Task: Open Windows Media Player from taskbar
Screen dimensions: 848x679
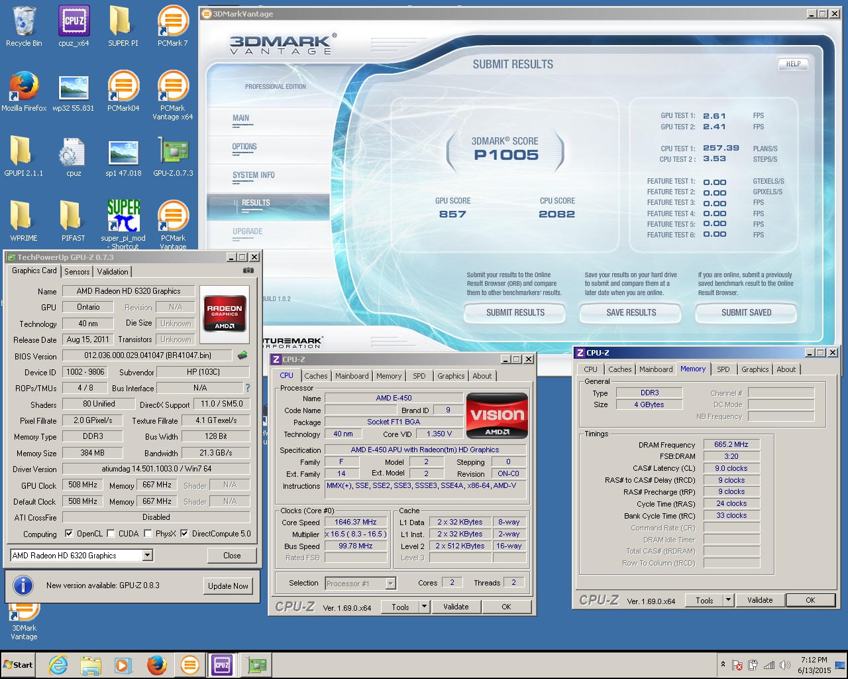Action: click(123, 665)
